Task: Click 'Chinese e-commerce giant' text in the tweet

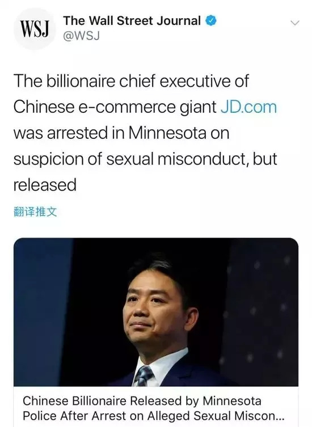Action: 115,107
